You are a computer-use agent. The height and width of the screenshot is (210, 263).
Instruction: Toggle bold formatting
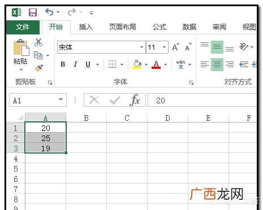(63, 64)
